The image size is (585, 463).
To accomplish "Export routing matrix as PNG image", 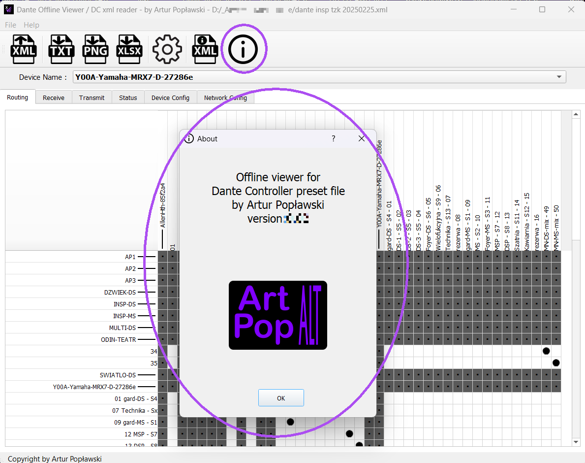I will click(95, 49).
